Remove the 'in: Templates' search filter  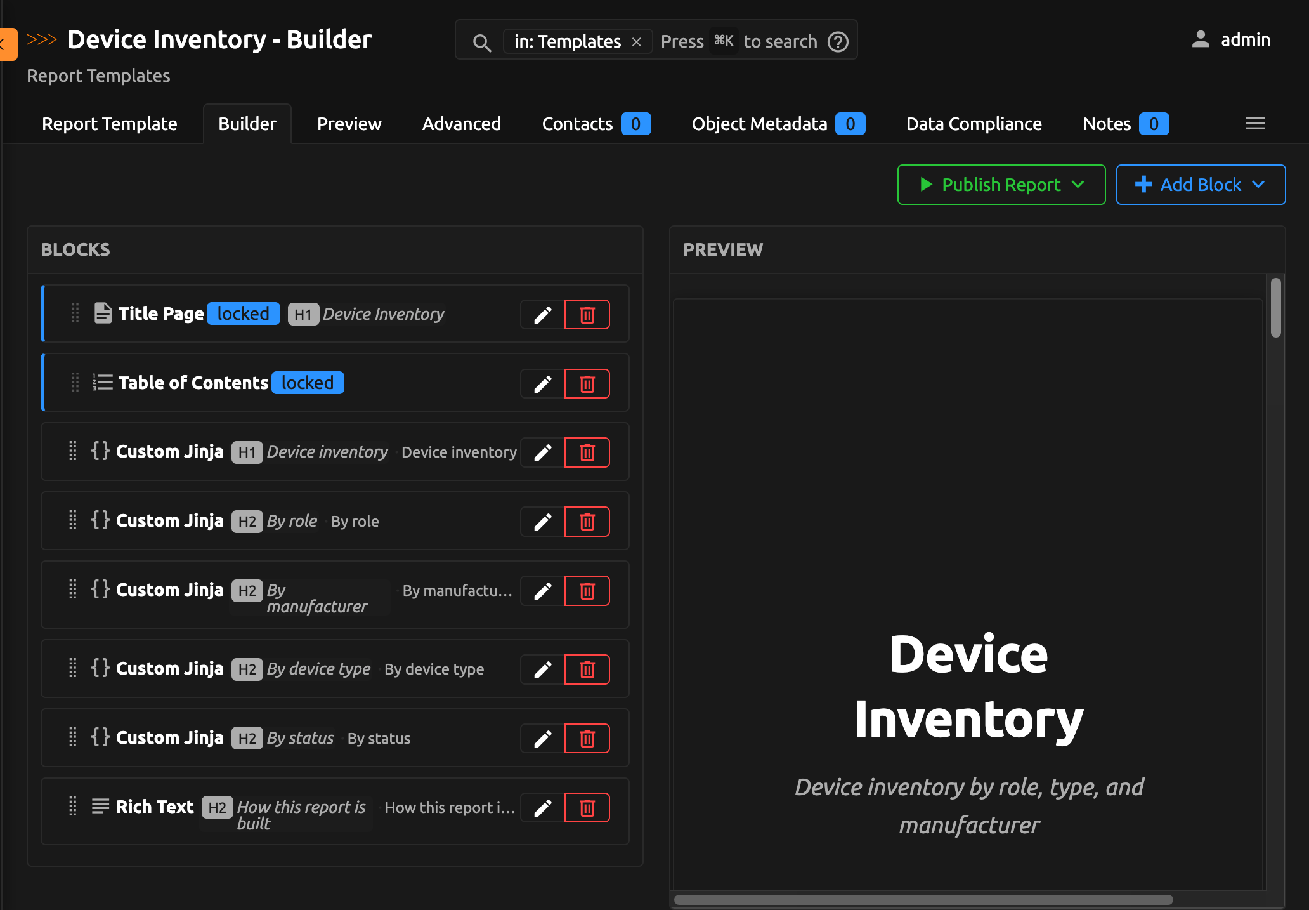click(x=637, y=42)
